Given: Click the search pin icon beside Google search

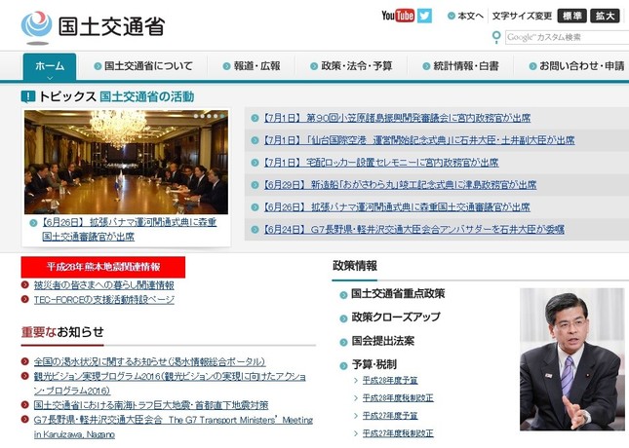Looking at the screenshot, I should [x=496, y=37].
